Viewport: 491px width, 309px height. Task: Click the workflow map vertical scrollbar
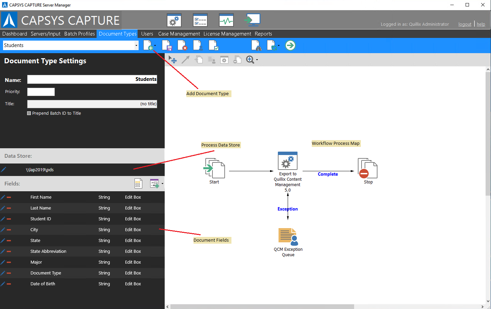point(488,134)
